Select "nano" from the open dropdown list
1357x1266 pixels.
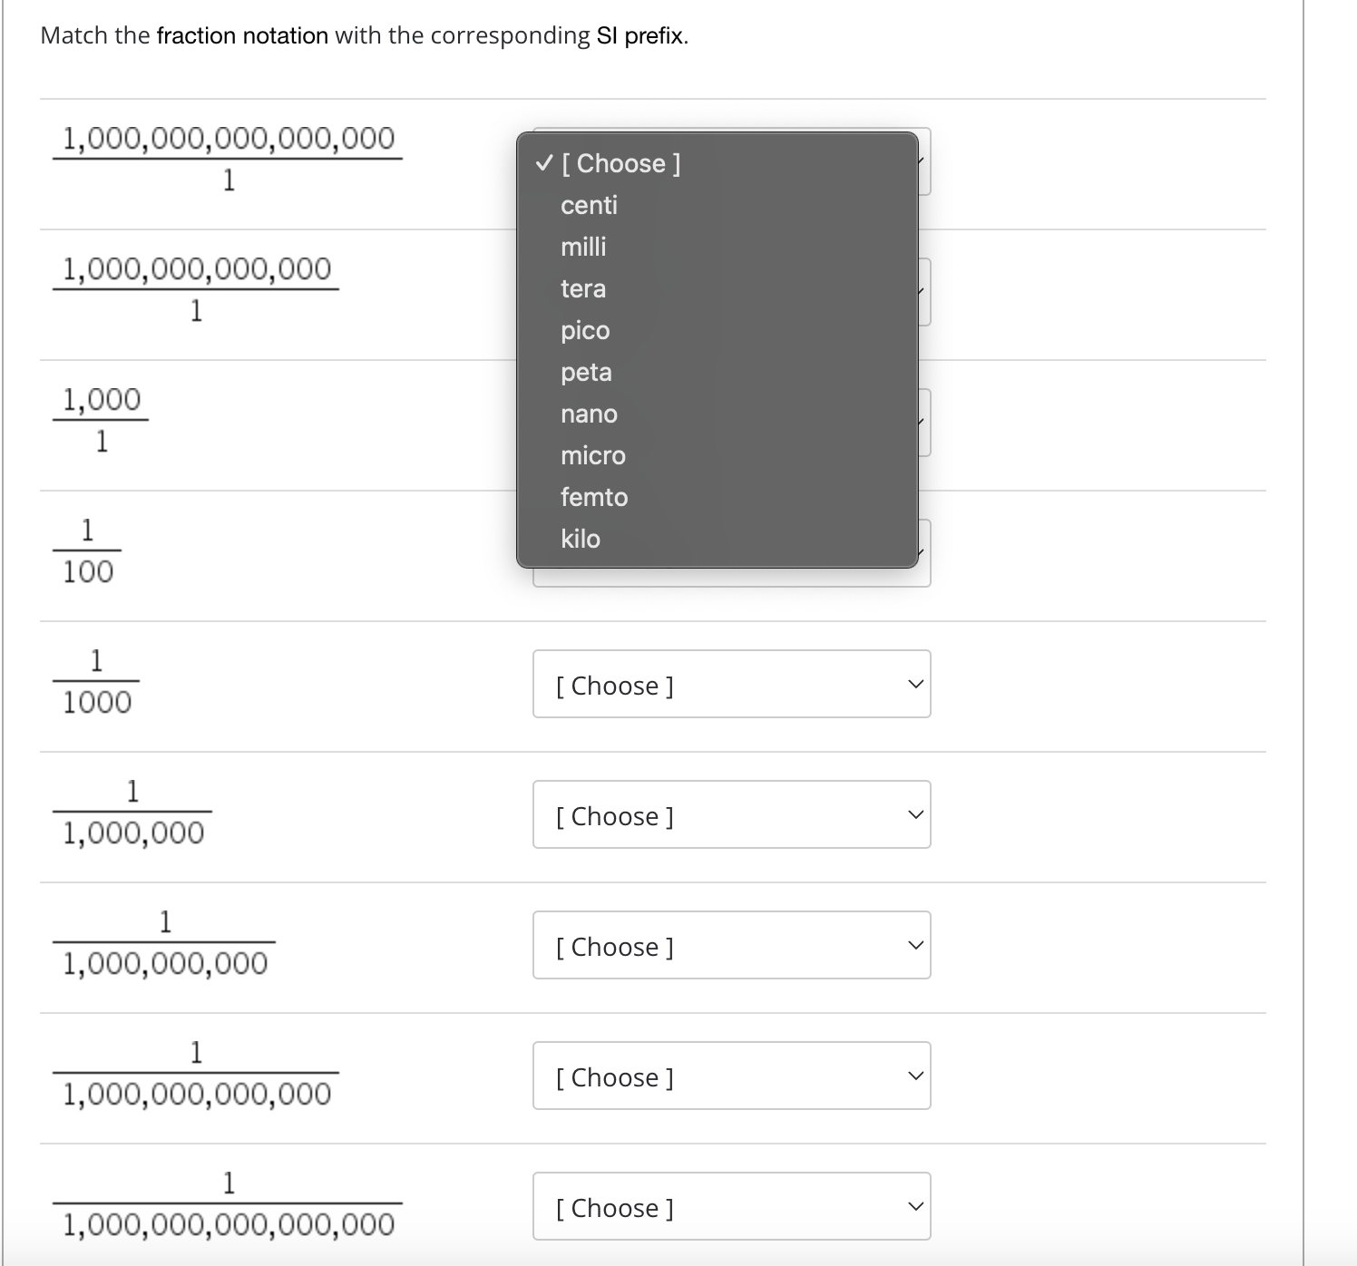point(589,414)
